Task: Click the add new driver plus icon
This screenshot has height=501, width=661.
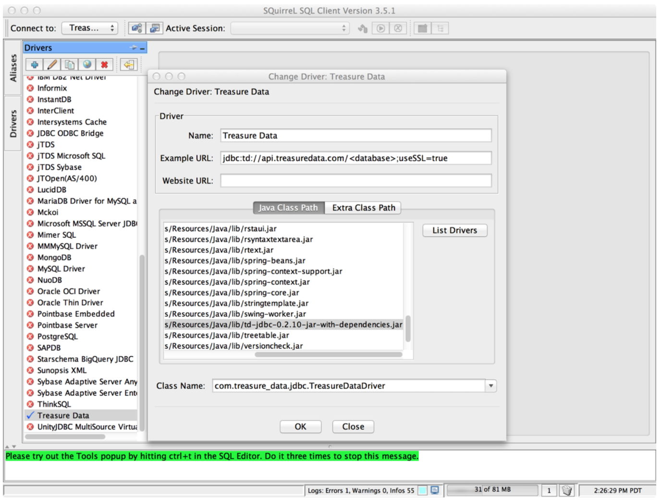Action: click(x=35, y=65)
